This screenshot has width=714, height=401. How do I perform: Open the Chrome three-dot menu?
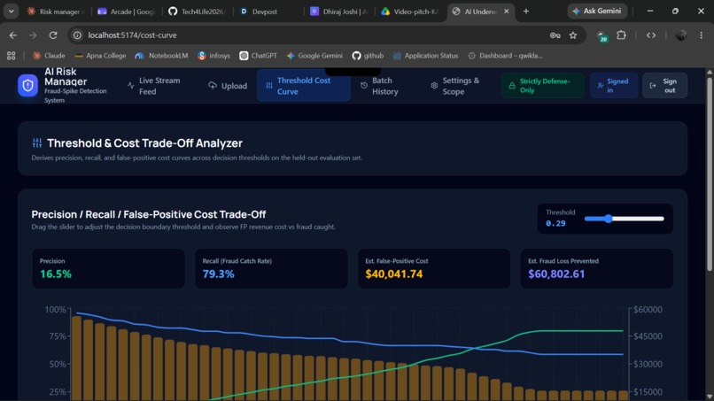click(x=702, y=35)
